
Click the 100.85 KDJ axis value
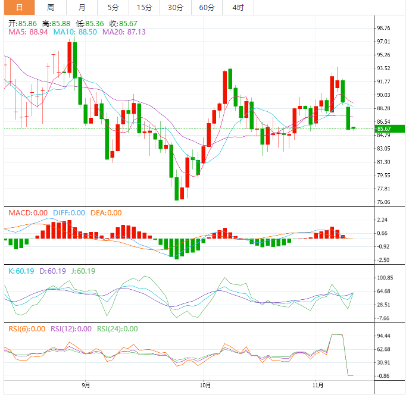click(385, 278)
